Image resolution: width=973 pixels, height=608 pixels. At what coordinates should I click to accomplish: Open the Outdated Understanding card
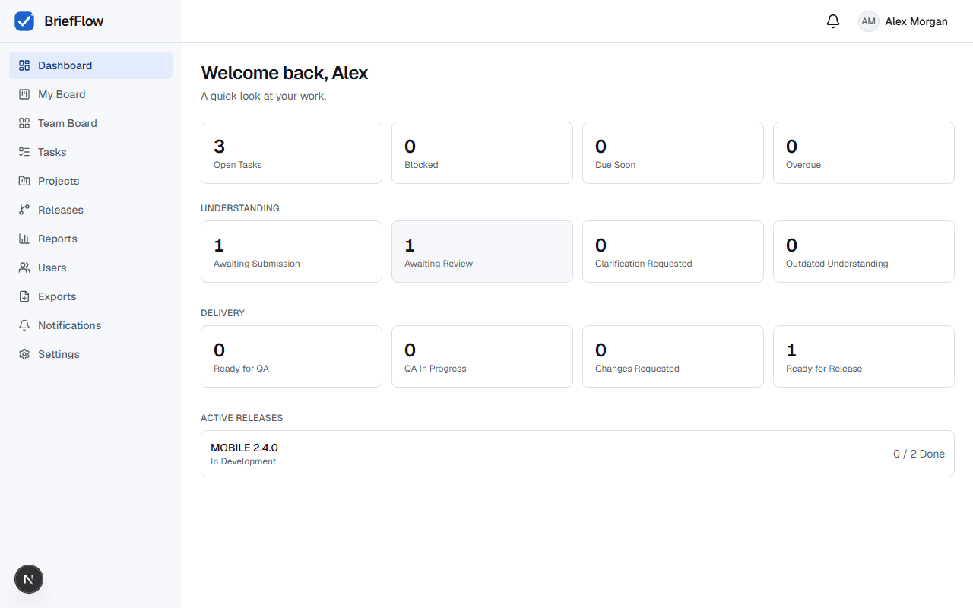[x=864, y=252]
